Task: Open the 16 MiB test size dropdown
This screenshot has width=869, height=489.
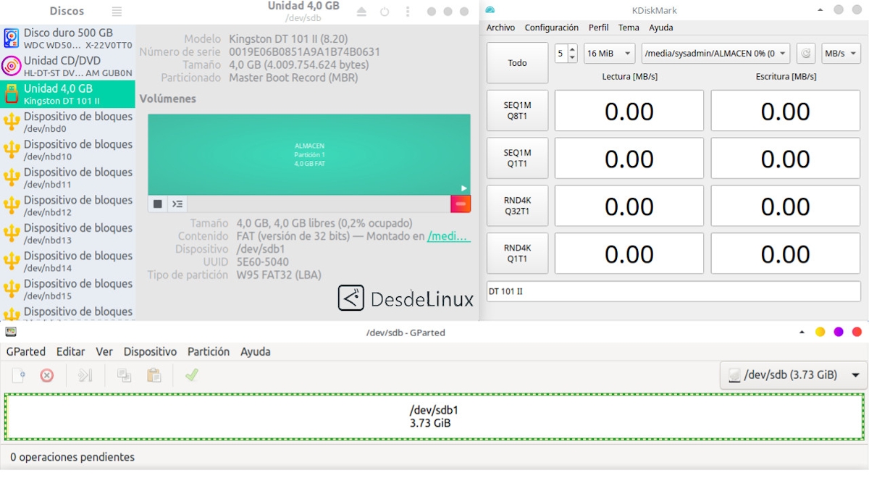Action: click(x=609, y=54)
